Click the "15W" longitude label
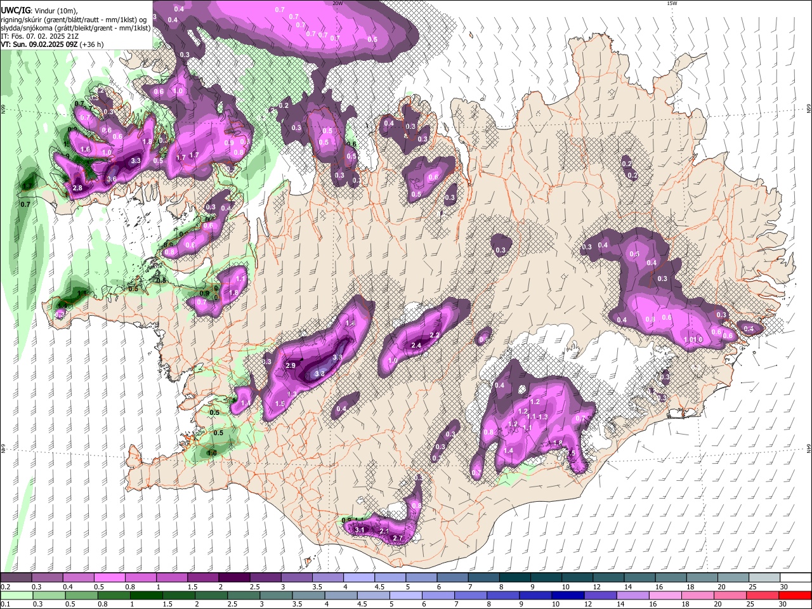 tap(672, 3)
